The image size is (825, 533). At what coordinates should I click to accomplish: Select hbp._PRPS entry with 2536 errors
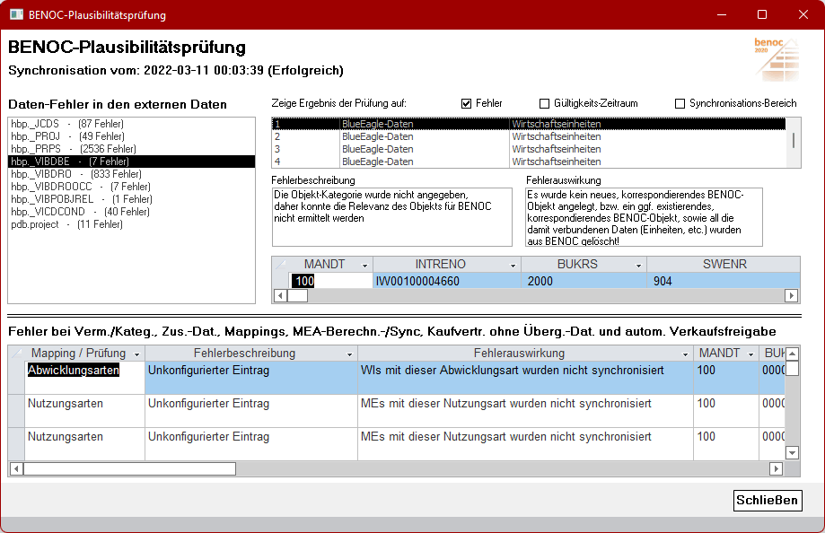click(74, 148)
